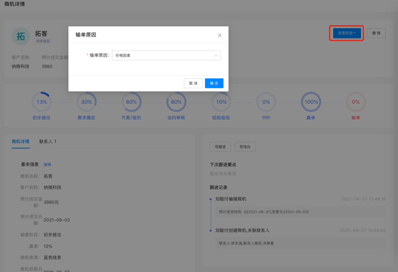The image size is (398, 272).
Task: Click the 写待办 button
Action: 245,146
